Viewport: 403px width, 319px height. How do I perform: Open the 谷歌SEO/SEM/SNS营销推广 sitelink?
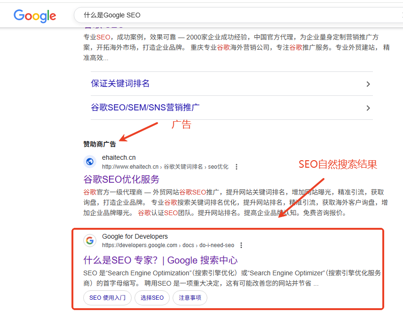(145, 108)
